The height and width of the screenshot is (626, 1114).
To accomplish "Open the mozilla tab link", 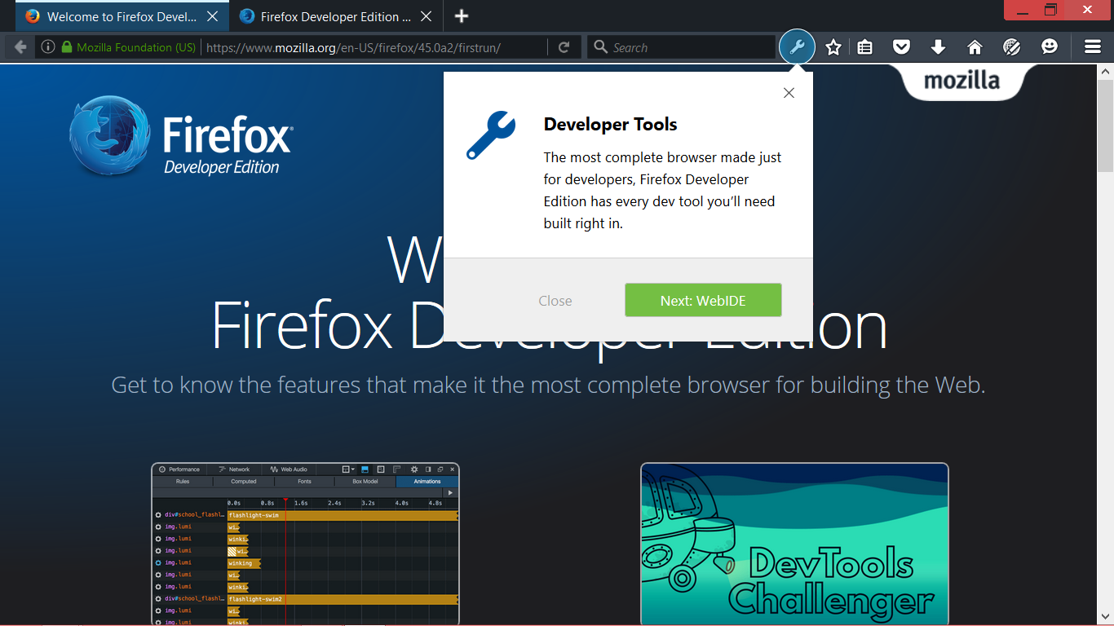I will click(961, 81).
